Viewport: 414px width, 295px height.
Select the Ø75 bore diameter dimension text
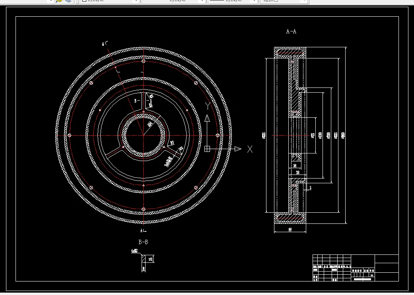[313, 135]
